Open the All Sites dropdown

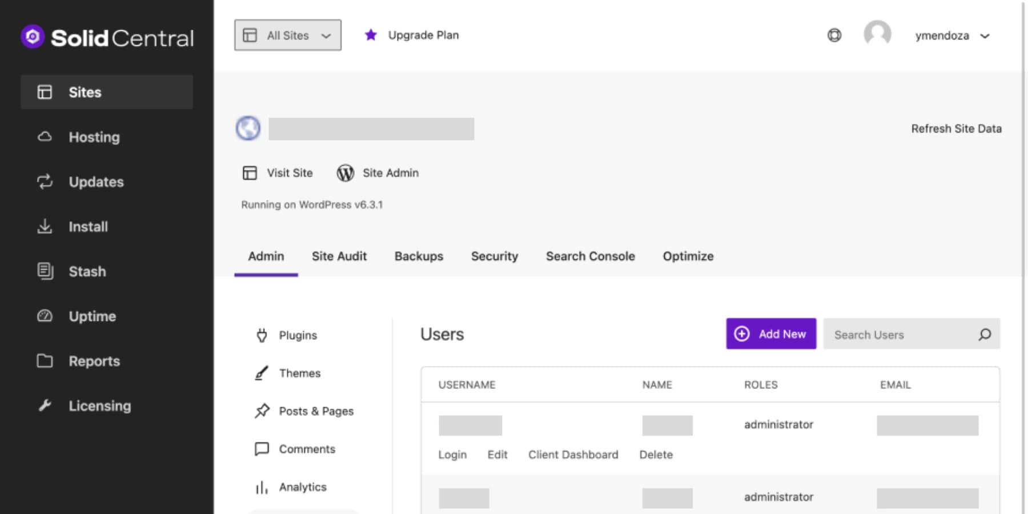[287, 35]
